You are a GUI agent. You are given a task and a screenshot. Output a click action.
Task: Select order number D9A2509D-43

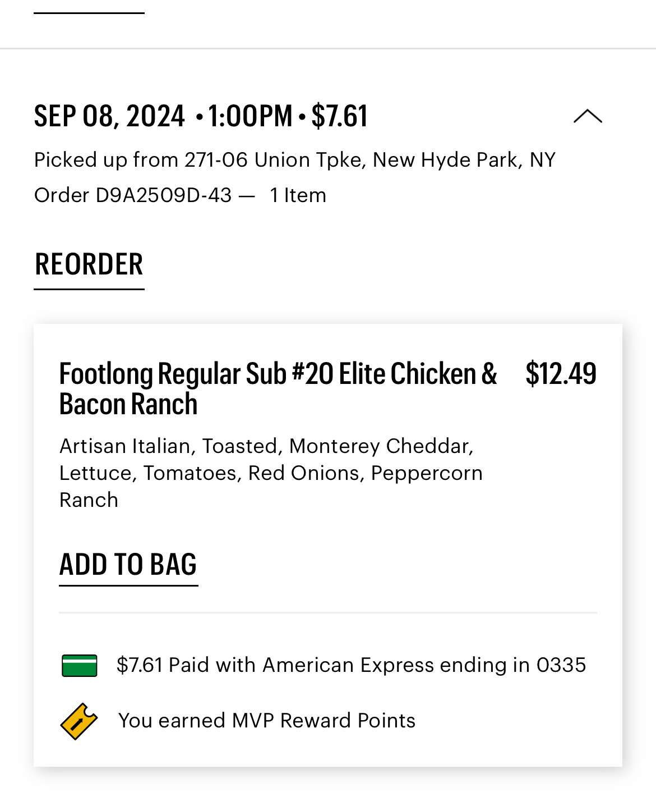pyautogui.click(x=163, y=195)
